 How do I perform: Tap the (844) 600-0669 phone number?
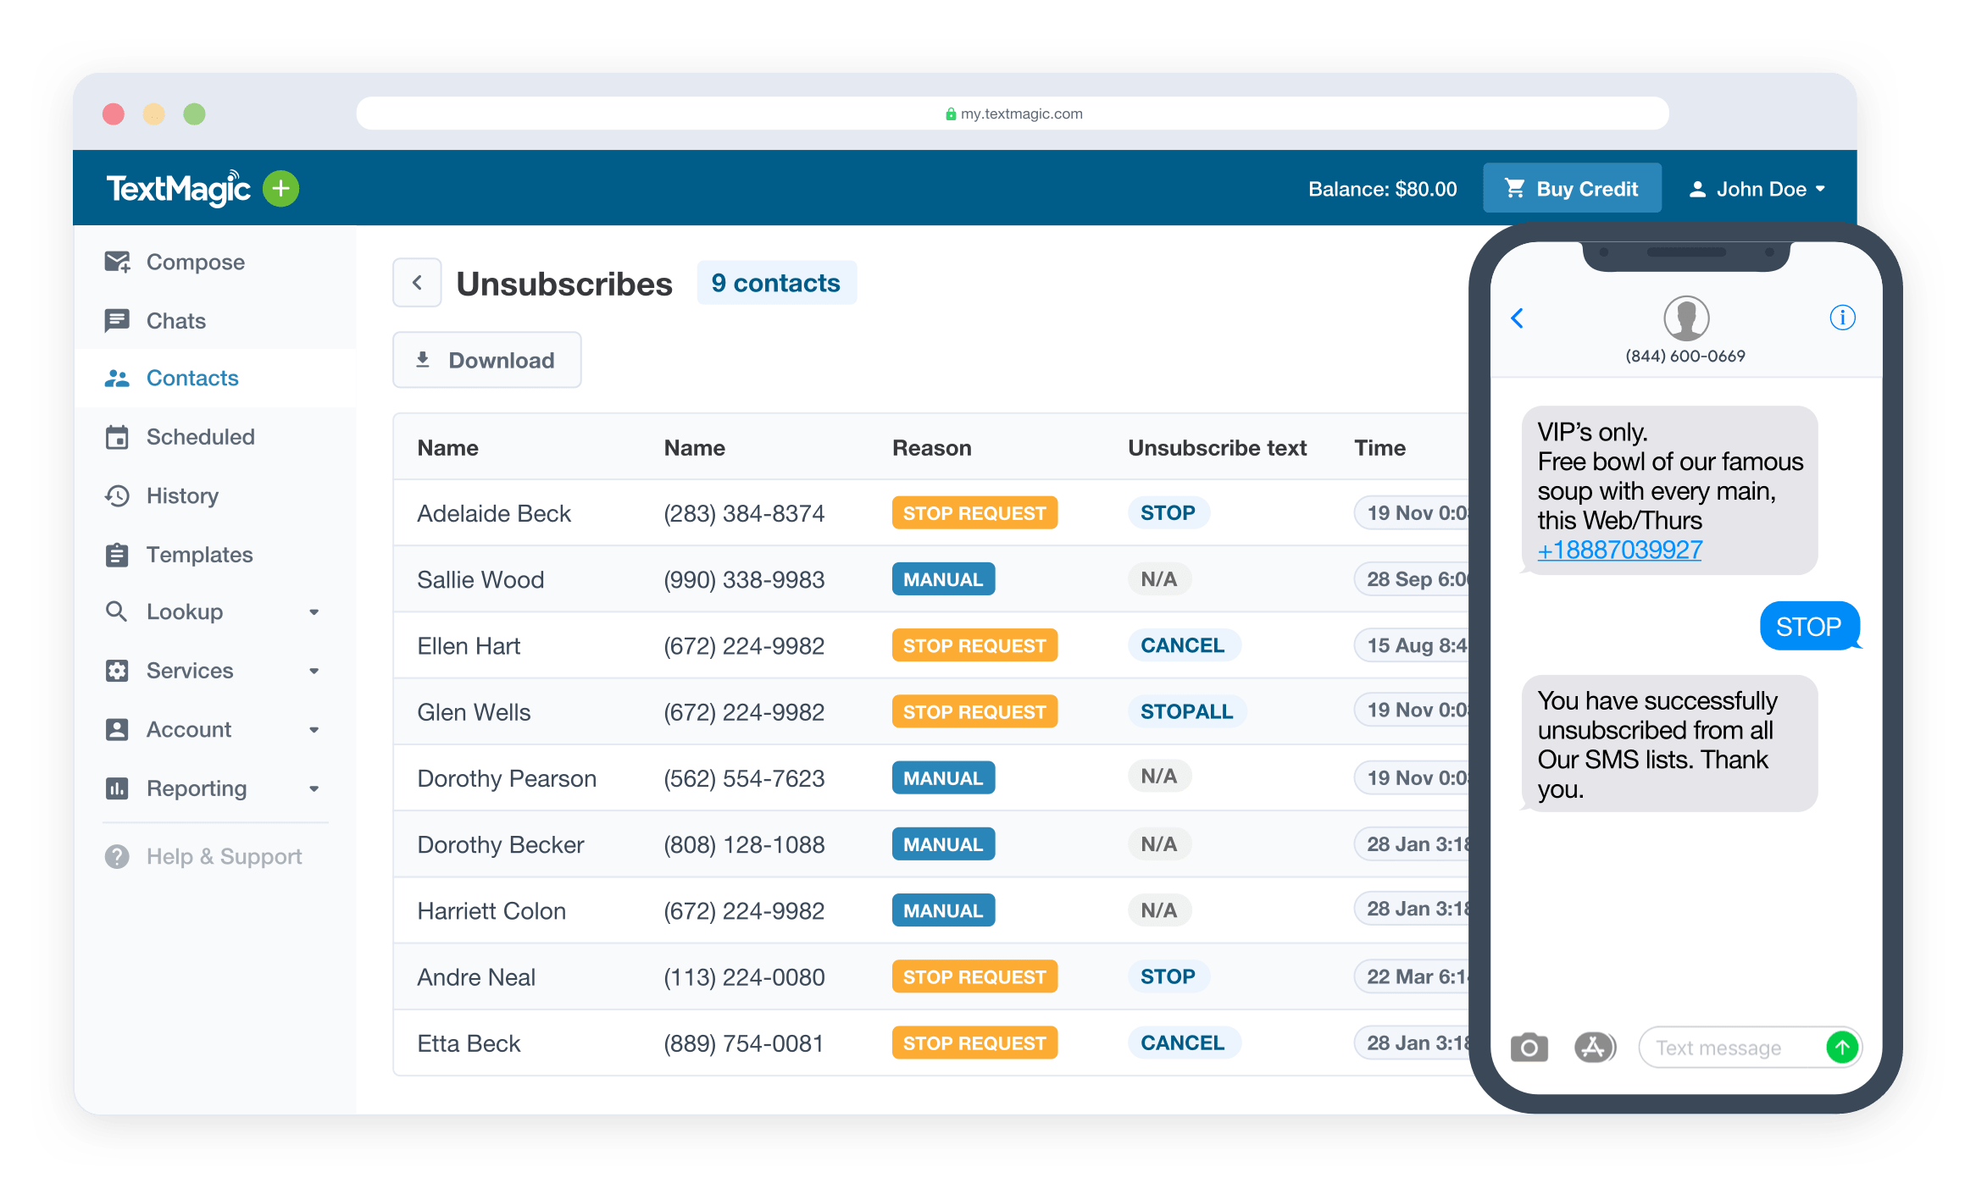pyautogui.click(x=1685, y=357)
